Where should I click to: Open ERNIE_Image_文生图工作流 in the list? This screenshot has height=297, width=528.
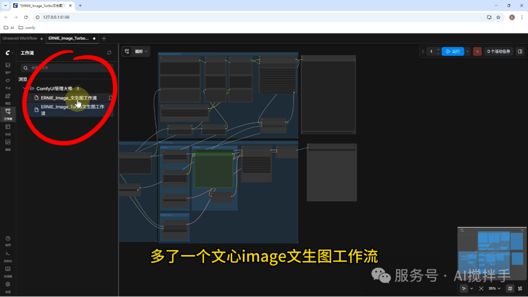click(x=69, y=98)
